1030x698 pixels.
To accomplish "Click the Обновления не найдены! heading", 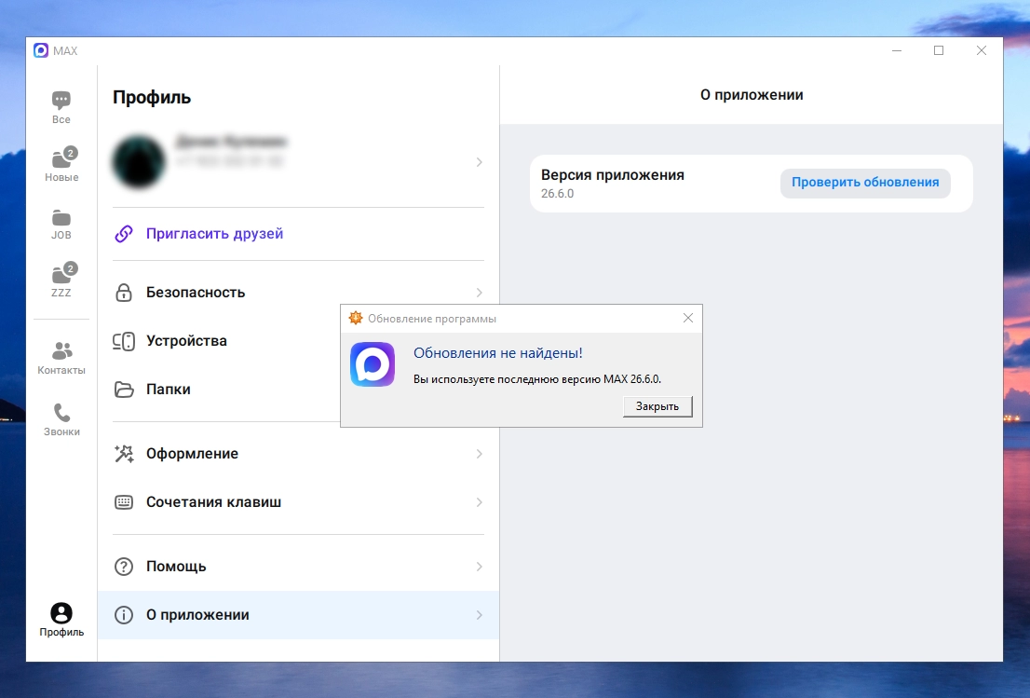I will 498,353.
